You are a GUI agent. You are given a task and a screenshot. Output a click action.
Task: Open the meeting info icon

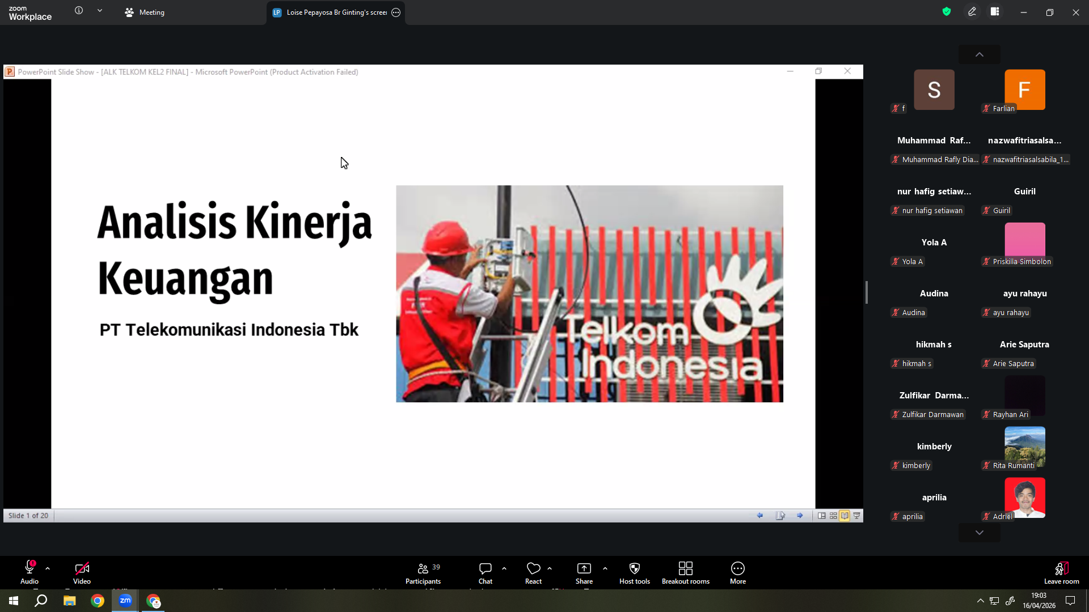79,11
